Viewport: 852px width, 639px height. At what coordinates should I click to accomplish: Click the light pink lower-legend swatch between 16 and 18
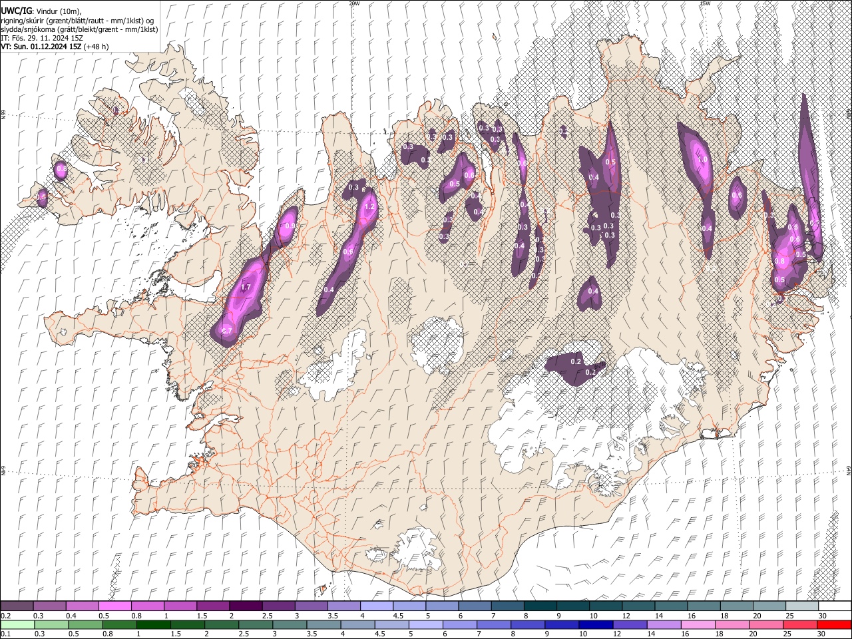(698, 624)
